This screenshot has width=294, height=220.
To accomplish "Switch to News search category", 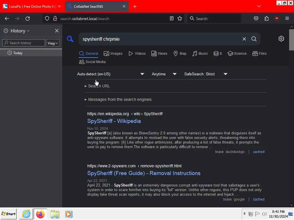I will click(159, 54).
